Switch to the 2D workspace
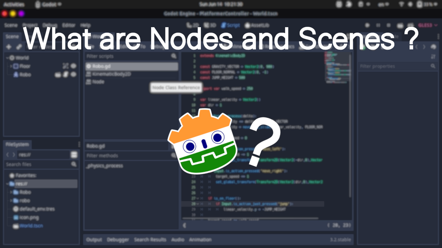 coord(193,25)
